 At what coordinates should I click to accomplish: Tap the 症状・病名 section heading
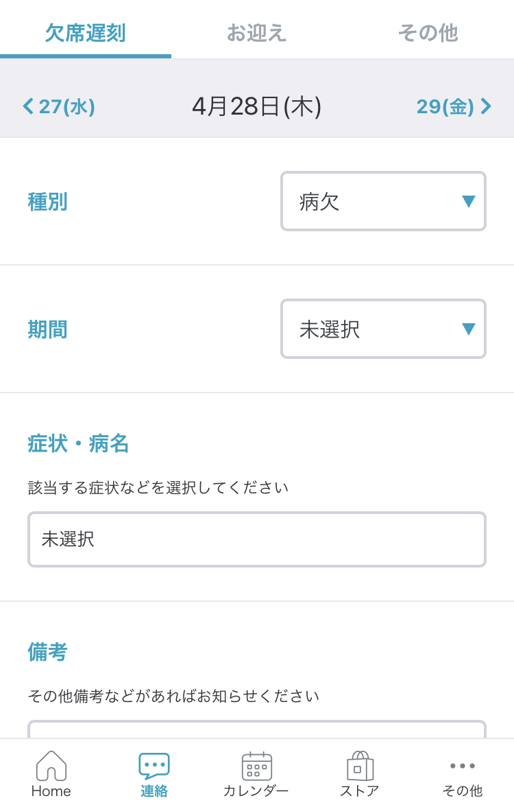[78, 443]
